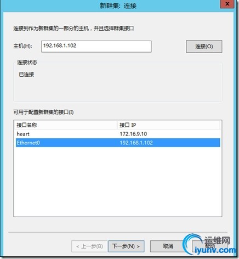Click the highlighted 192.168.1.102 list cell
Image resolution: width=239 pixels, height=259 pixels.
point(136,143)
